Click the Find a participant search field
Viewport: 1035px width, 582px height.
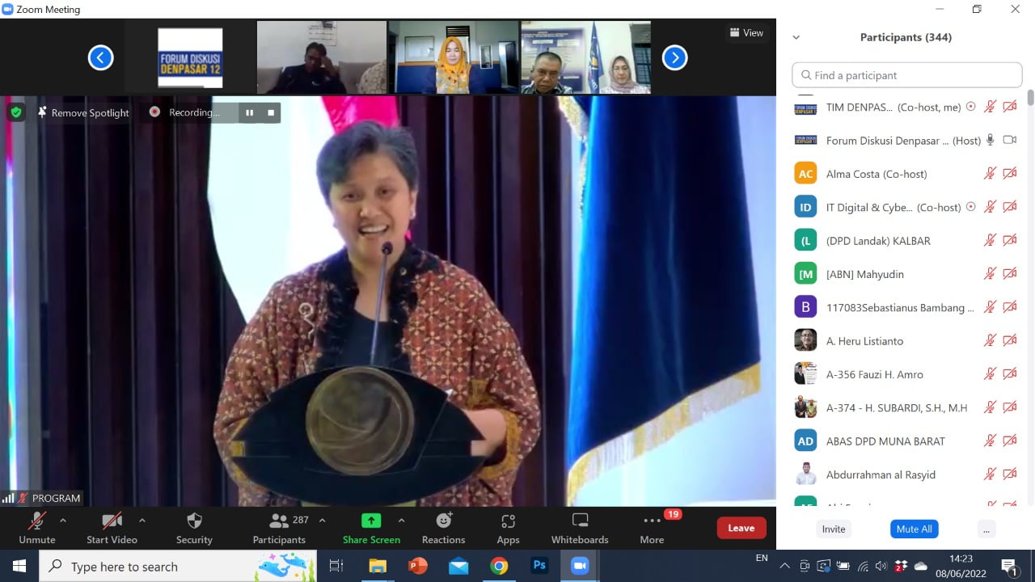[907, 75]
